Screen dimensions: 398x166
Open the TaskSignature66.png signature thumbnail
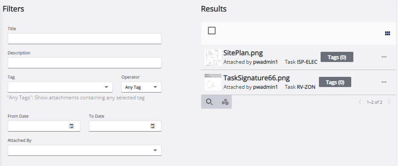tap(213, 82)
